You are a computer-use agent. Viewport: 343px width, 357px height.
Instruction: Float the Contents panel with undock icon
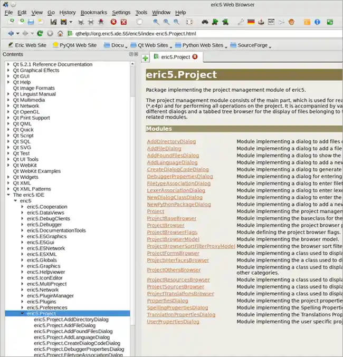(130, 54)
